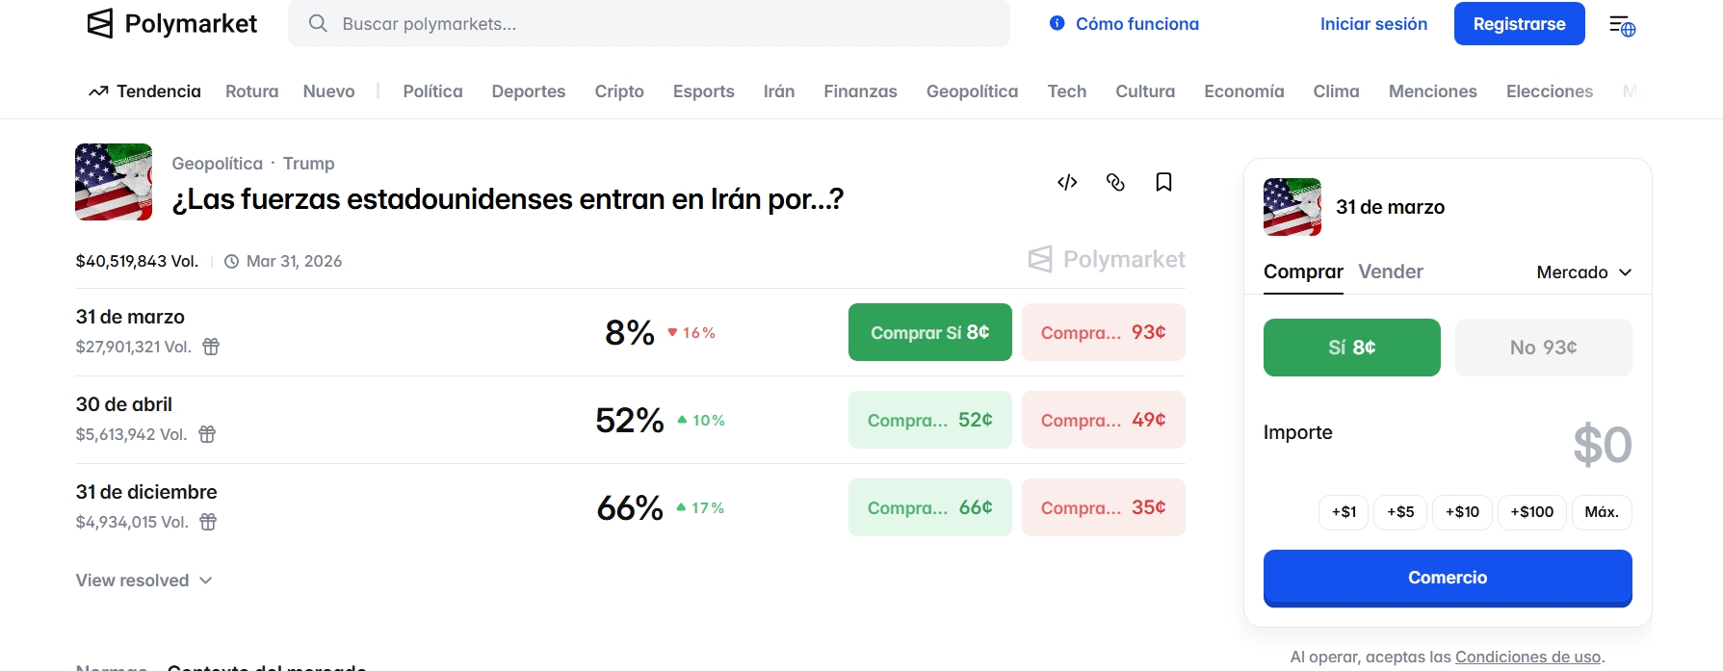The width and height of the screenshot is (1723, 671).
Task: Select the Sí 8¢ outcome option
Action: click(1351, 348)
